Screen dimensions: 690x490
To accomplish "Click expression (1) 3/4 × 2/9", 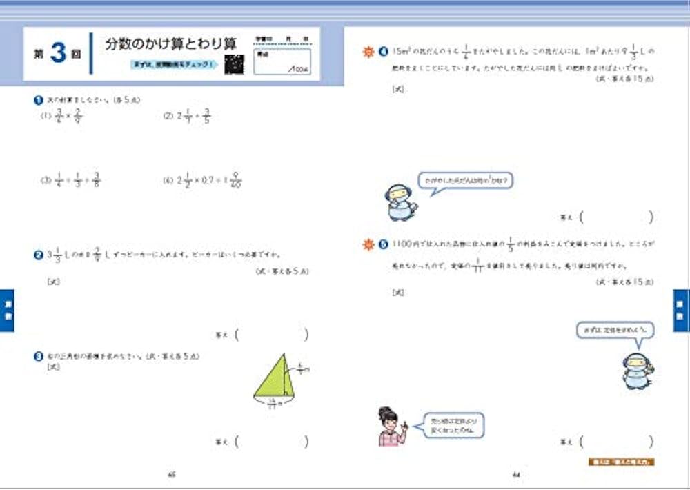I will coord(61,116).
